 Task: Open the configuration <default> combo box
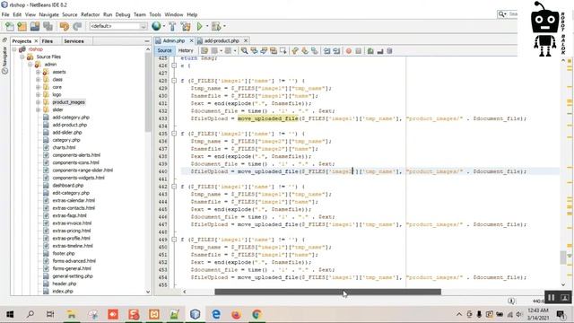coord(117,26)
